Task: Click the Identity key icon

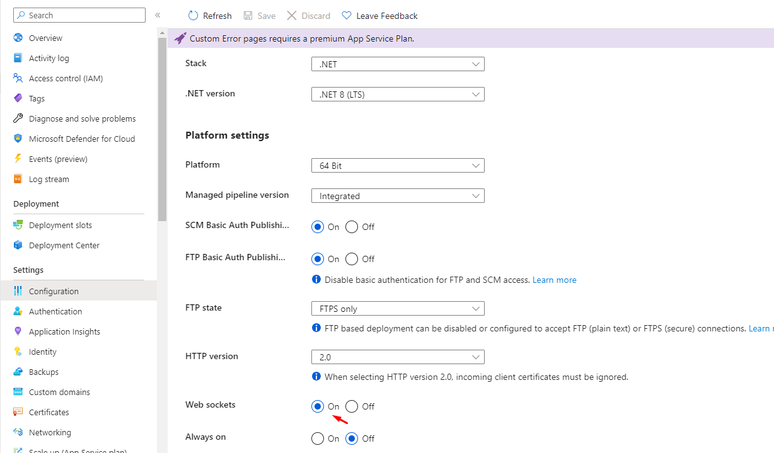Action: click(18, 352)
